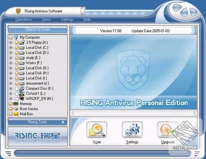Select the amusement (J:) label
The image size is (206, 159).
click(37, 83)
